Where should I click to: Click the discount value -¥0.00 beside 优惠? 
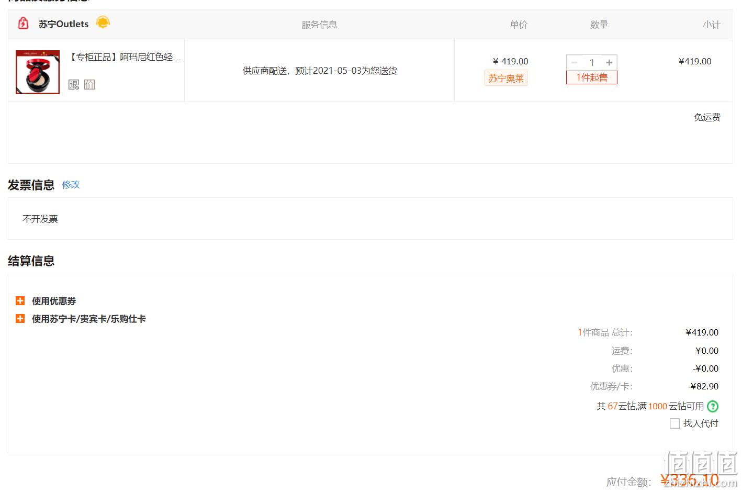(706, 368)
